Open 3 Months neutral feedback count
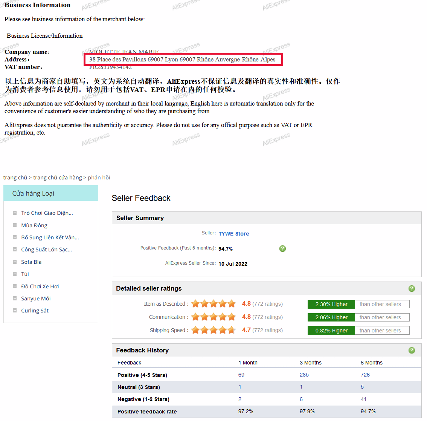This screenshot has height=421, width=427. click(x=301, y=387)
